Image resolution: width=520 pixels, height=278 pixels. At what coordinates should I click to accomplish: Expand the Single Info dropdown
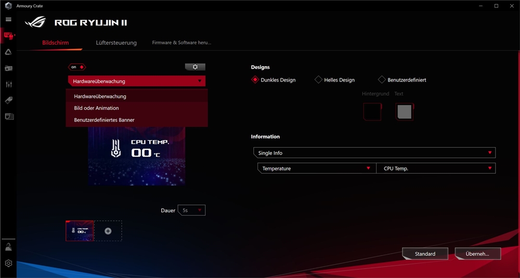click(x=374, y=153)
